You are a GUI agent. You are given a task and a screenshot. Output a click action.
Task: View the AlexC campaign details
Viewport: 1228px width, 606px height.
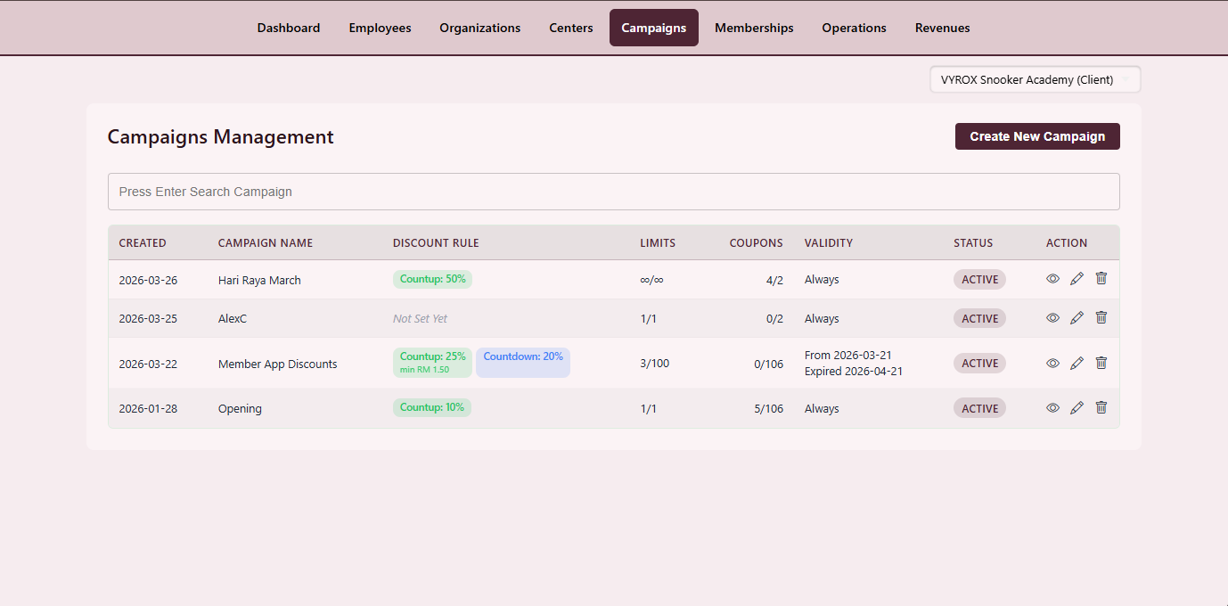[1052, 318]
